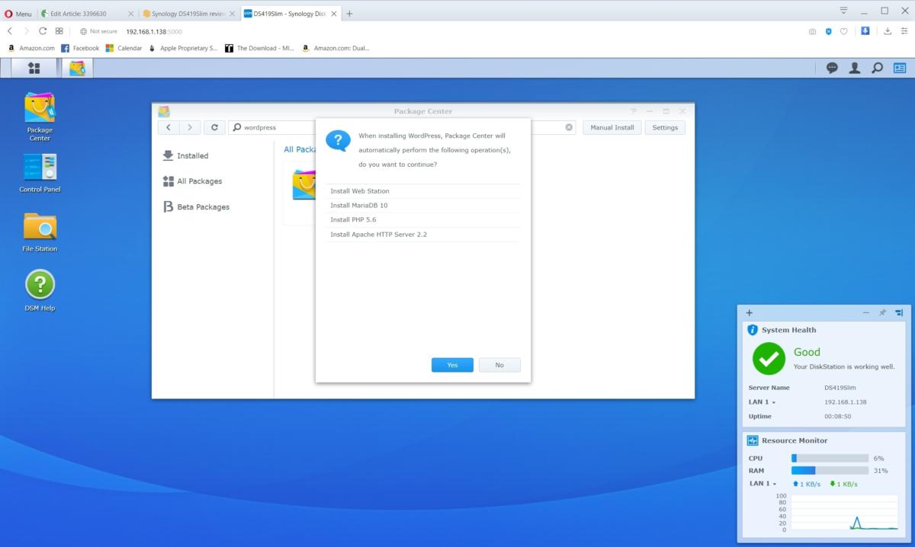
Task: Open DSM search magnifier
Action: click(878, 68)
